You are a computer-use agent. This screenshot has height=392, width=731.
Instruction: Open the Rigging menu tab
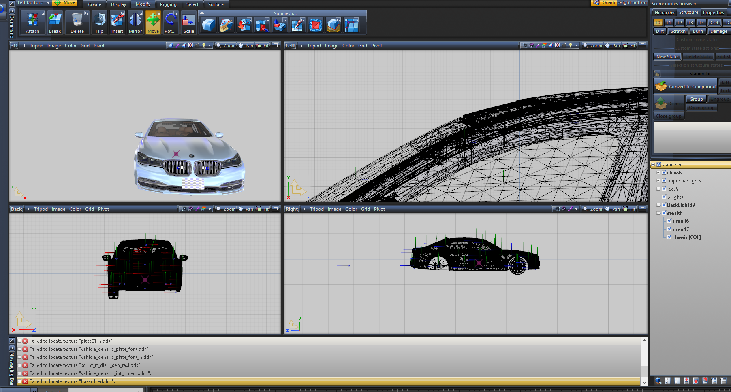click(x=168, y=4)
